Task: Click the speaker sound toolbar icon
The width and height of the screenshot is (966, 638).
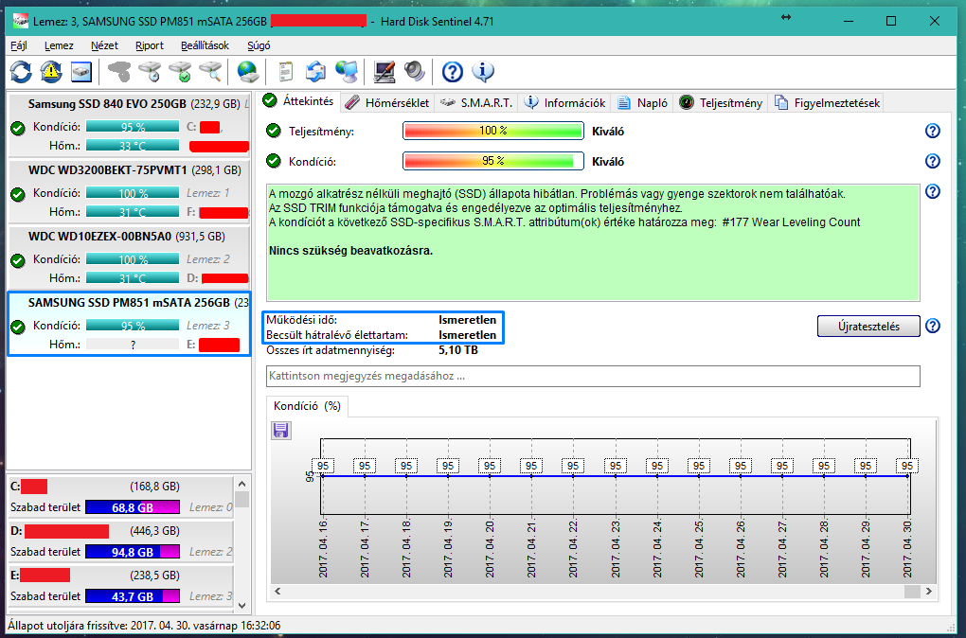Action: (x=415, y=72)
